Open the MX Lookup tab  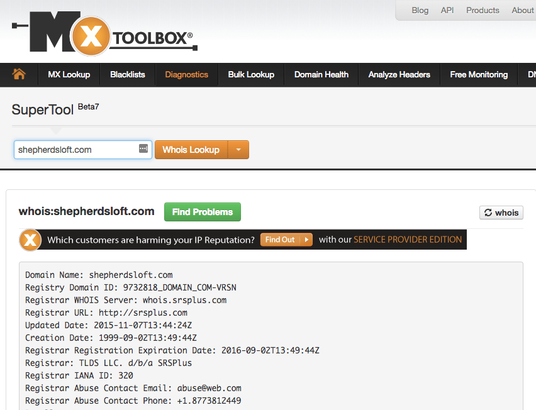[69, 74]
